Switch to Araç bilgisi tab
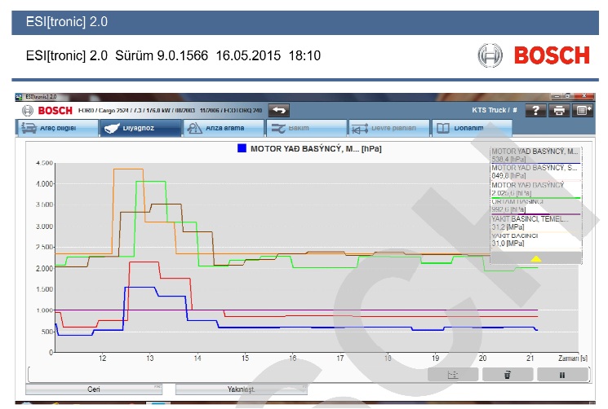Image resolution: width=608 pixels, height=409 pixels. 57,128
